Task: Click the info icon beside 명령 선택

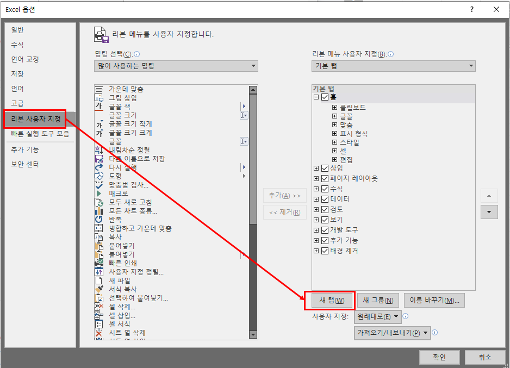Action: point(137,54)
